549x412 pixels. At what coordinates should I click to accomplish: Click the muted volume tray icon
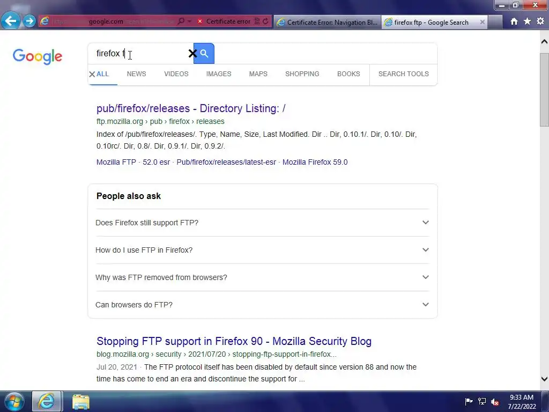[x=495, y=401]
